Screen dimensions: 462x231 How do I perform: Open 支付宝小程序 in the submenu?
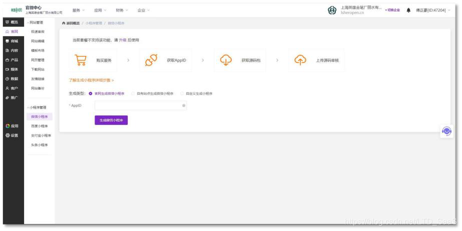coord(41,135)
